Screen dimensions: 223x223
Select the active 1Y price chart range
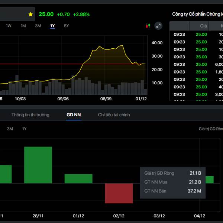(x=52, y=26)
